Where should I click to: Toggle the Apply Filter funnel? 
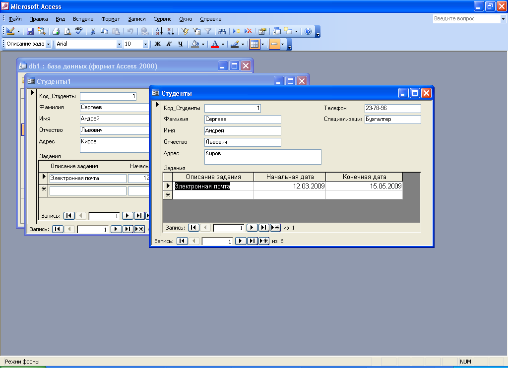coord(208,31)
